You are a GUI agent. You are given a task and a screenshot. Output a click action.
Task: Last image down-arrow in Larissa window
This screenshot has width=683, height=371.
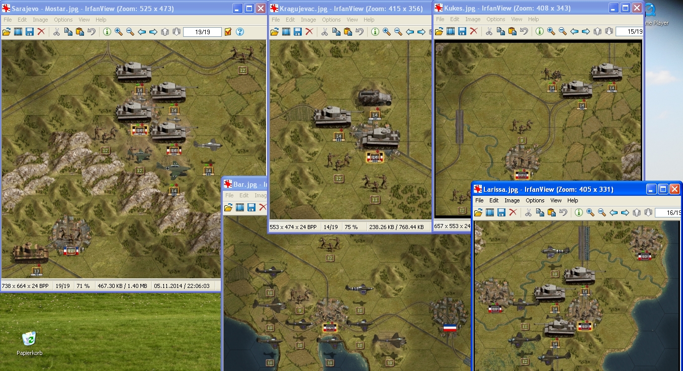(x=648, y=212)
